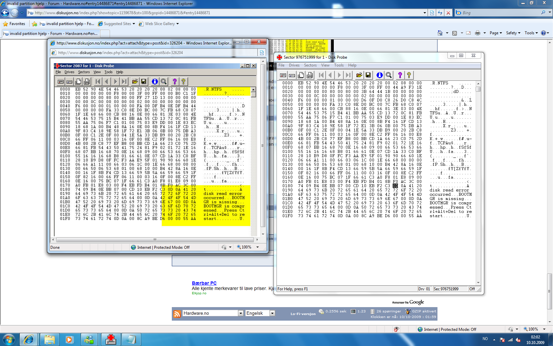Open Hardware.no combo box dropdown
Image resolution: width=553 pixels, height=346 pixels.
[241, 313]
